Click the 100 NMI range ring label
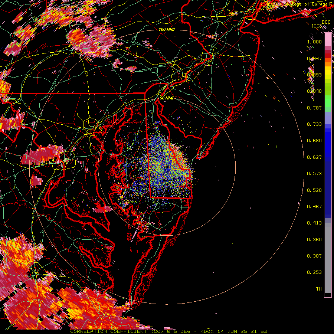This screenshot has height=334, width=334. (167, 29)
